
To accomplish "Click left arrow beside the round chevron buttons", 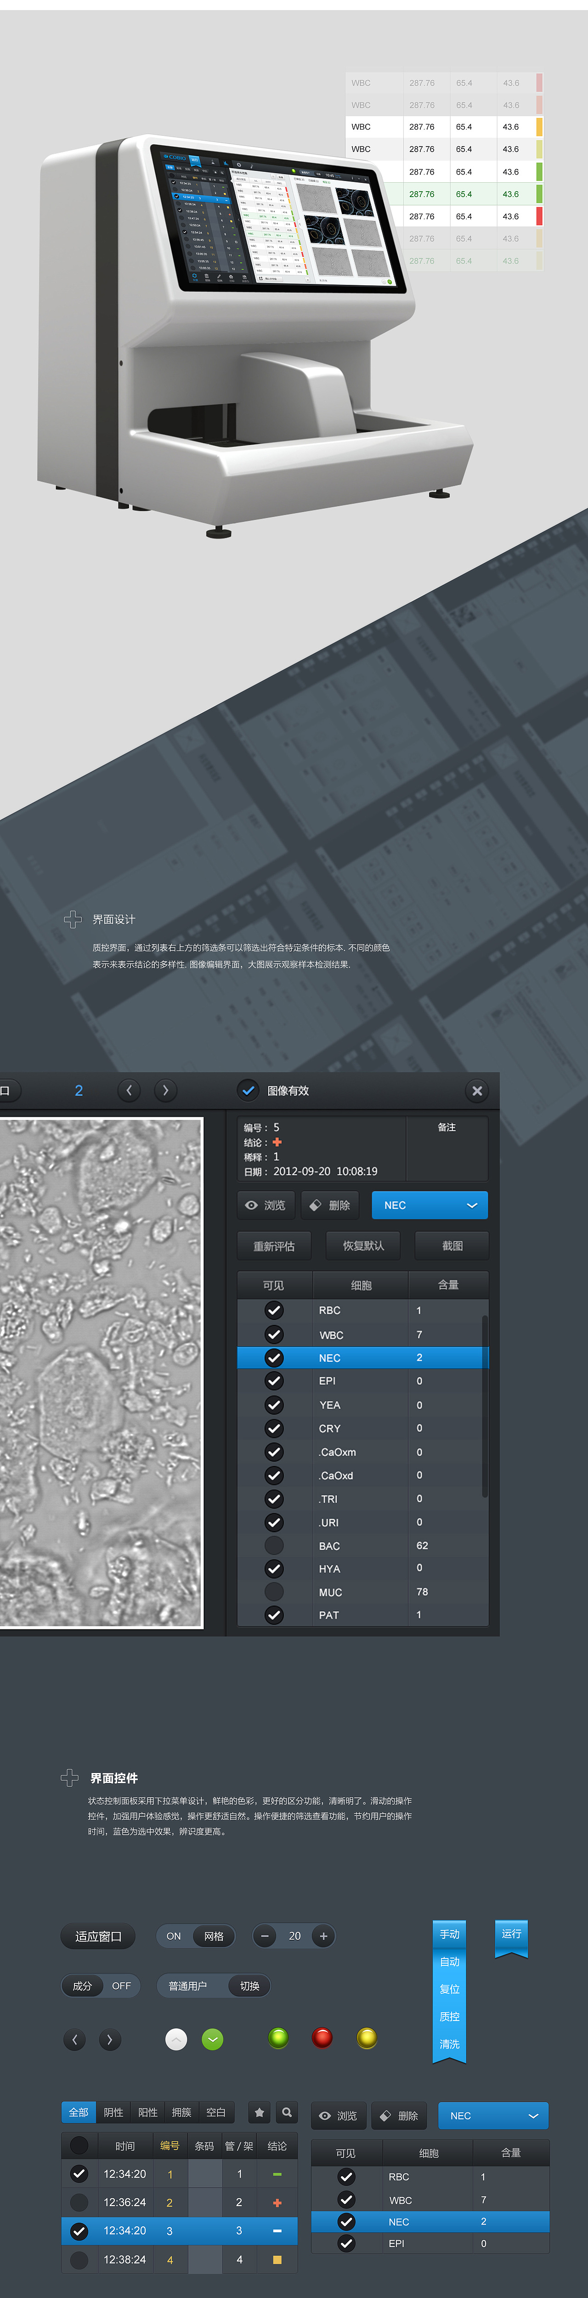I will [75, 2039].
